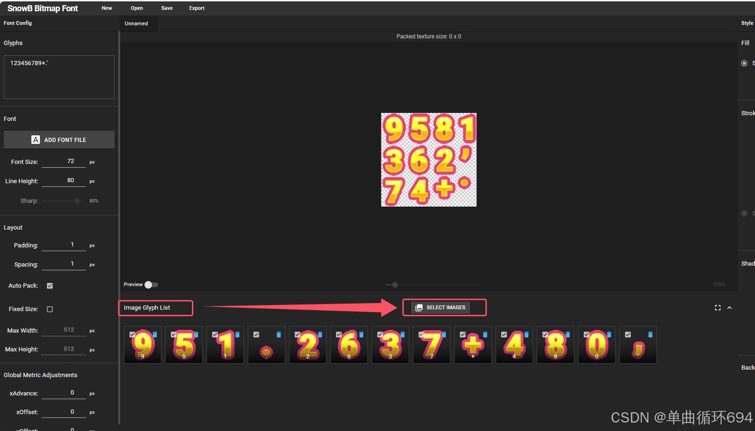Delete the glyph image labeled 0

tap(609, 334)
